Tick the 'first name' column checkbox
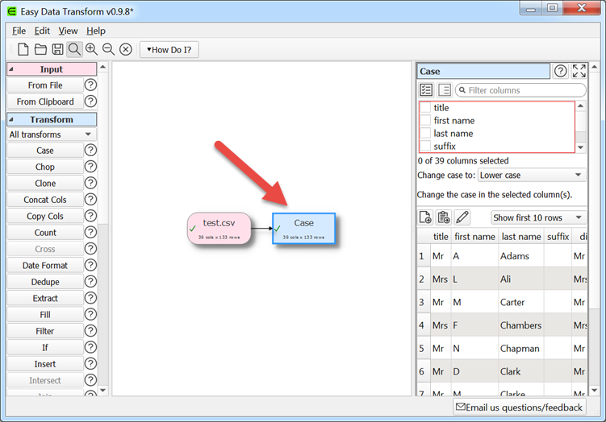The height and width of the screenshot is (422, 606). [425, 121]
